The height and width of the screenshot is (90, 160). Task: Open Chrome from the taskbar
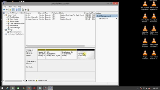point(24,88)
